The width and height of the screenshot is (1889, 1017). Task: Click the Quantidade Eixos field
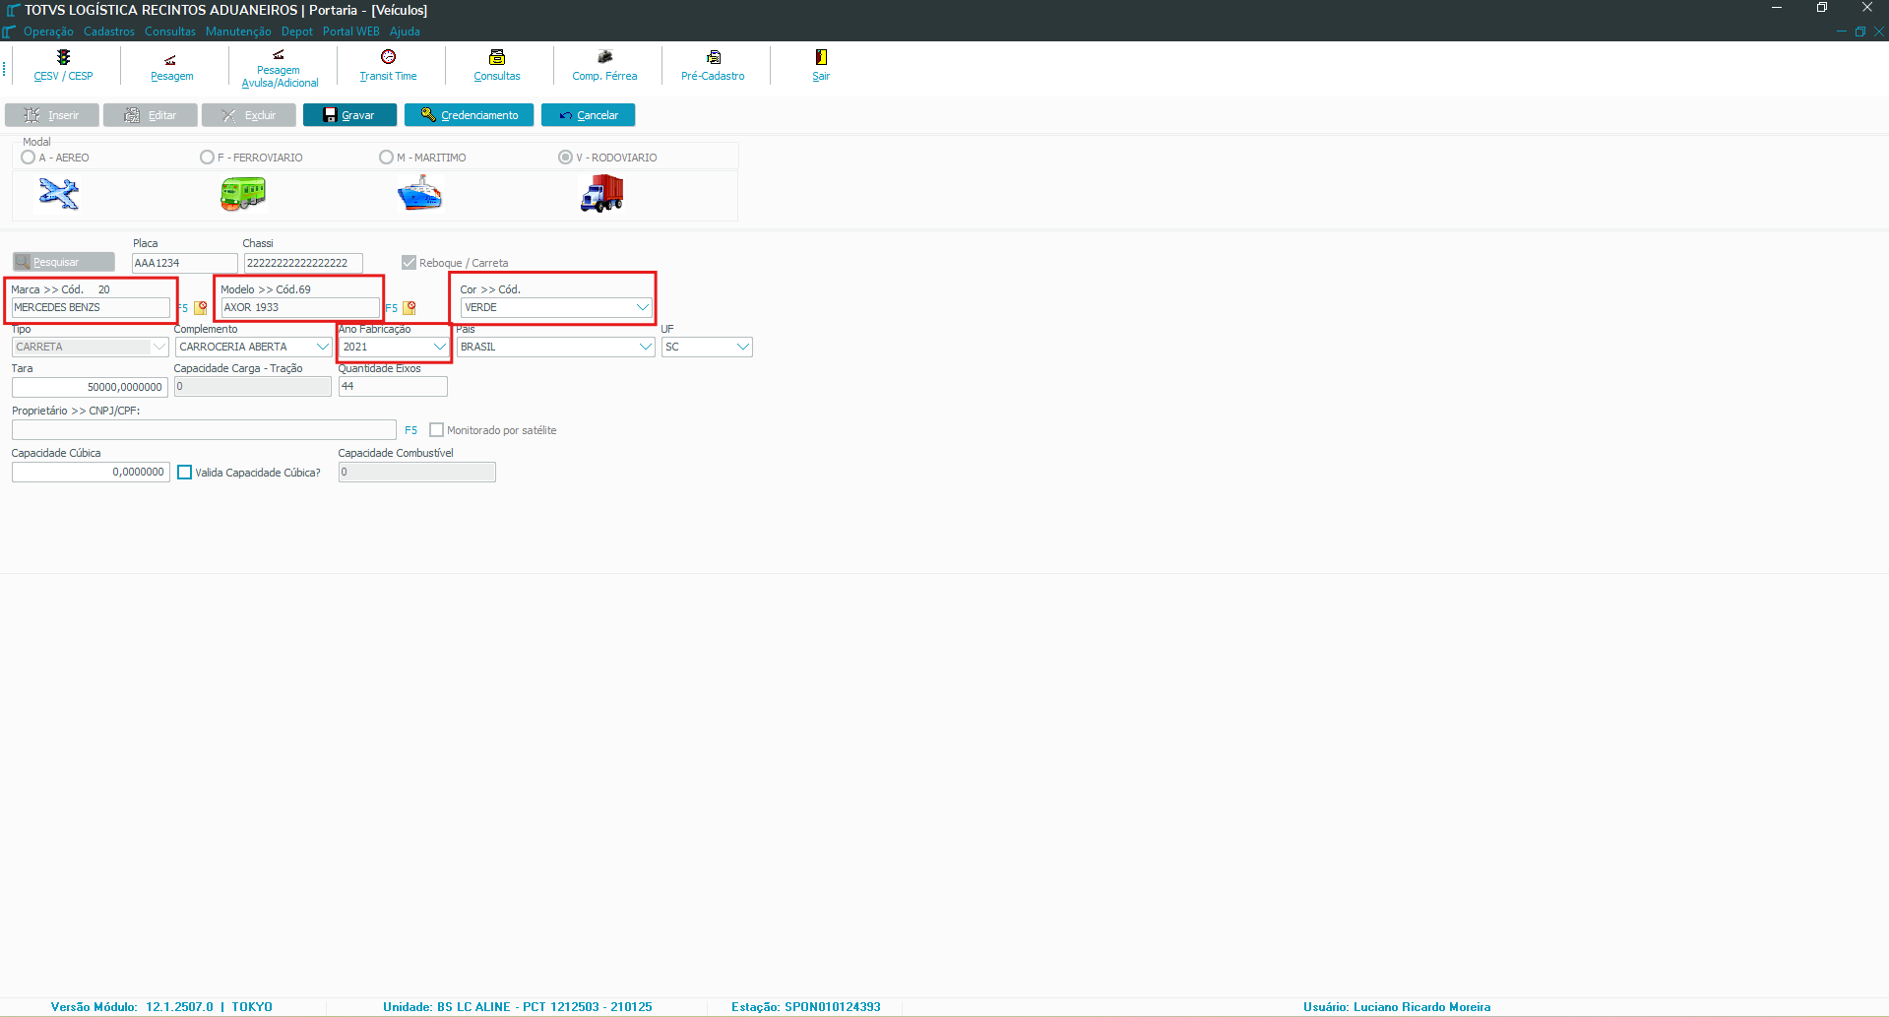click(x=393, y=387)
